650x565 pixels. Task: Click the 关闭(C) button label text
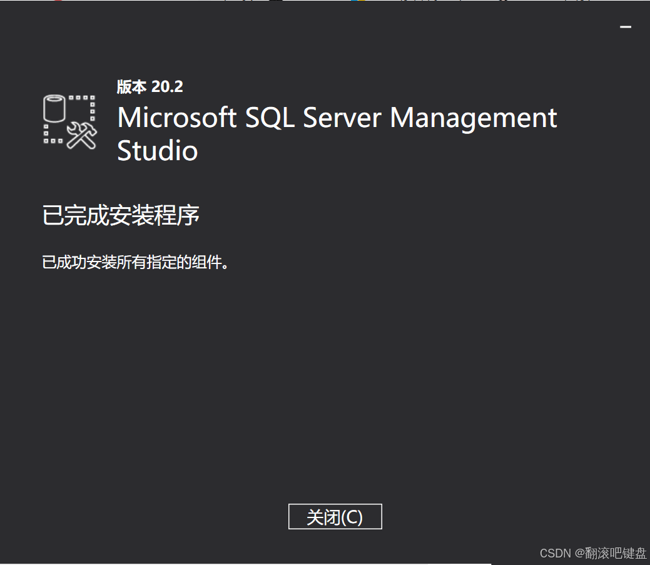click(x=335, y=516)
